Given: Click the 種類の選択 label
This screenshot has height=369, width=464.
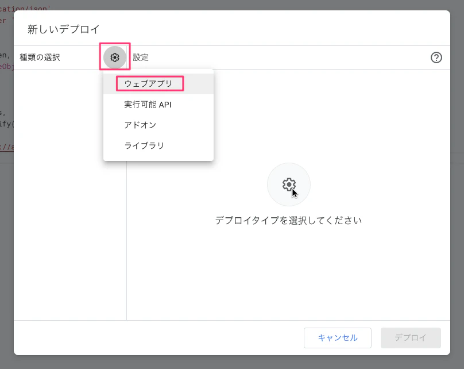Looking at the screenshot, I should 40,57.
